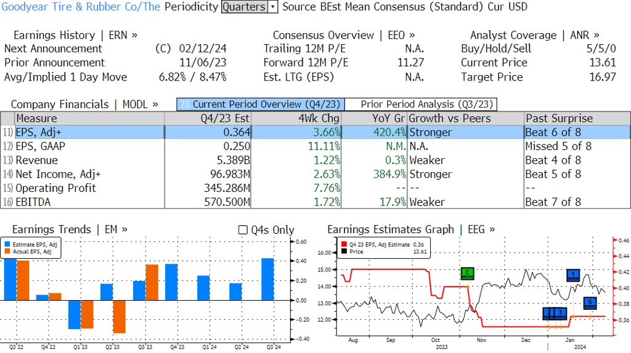
Task: Click the Forward 12M P/E value 11.27
Action: coord(411,63)
